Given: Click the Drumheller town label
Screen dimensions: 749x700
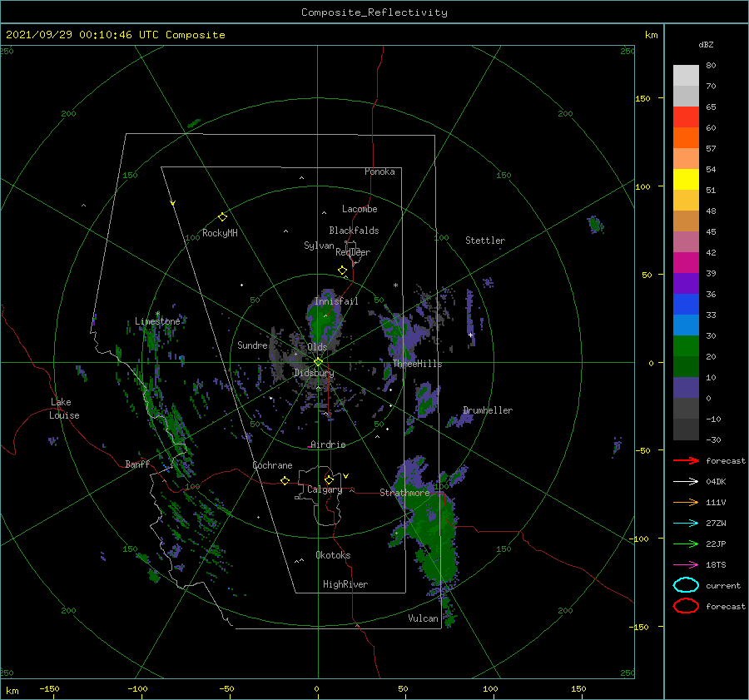Looking at the screenshot, I should click(487, 410).
